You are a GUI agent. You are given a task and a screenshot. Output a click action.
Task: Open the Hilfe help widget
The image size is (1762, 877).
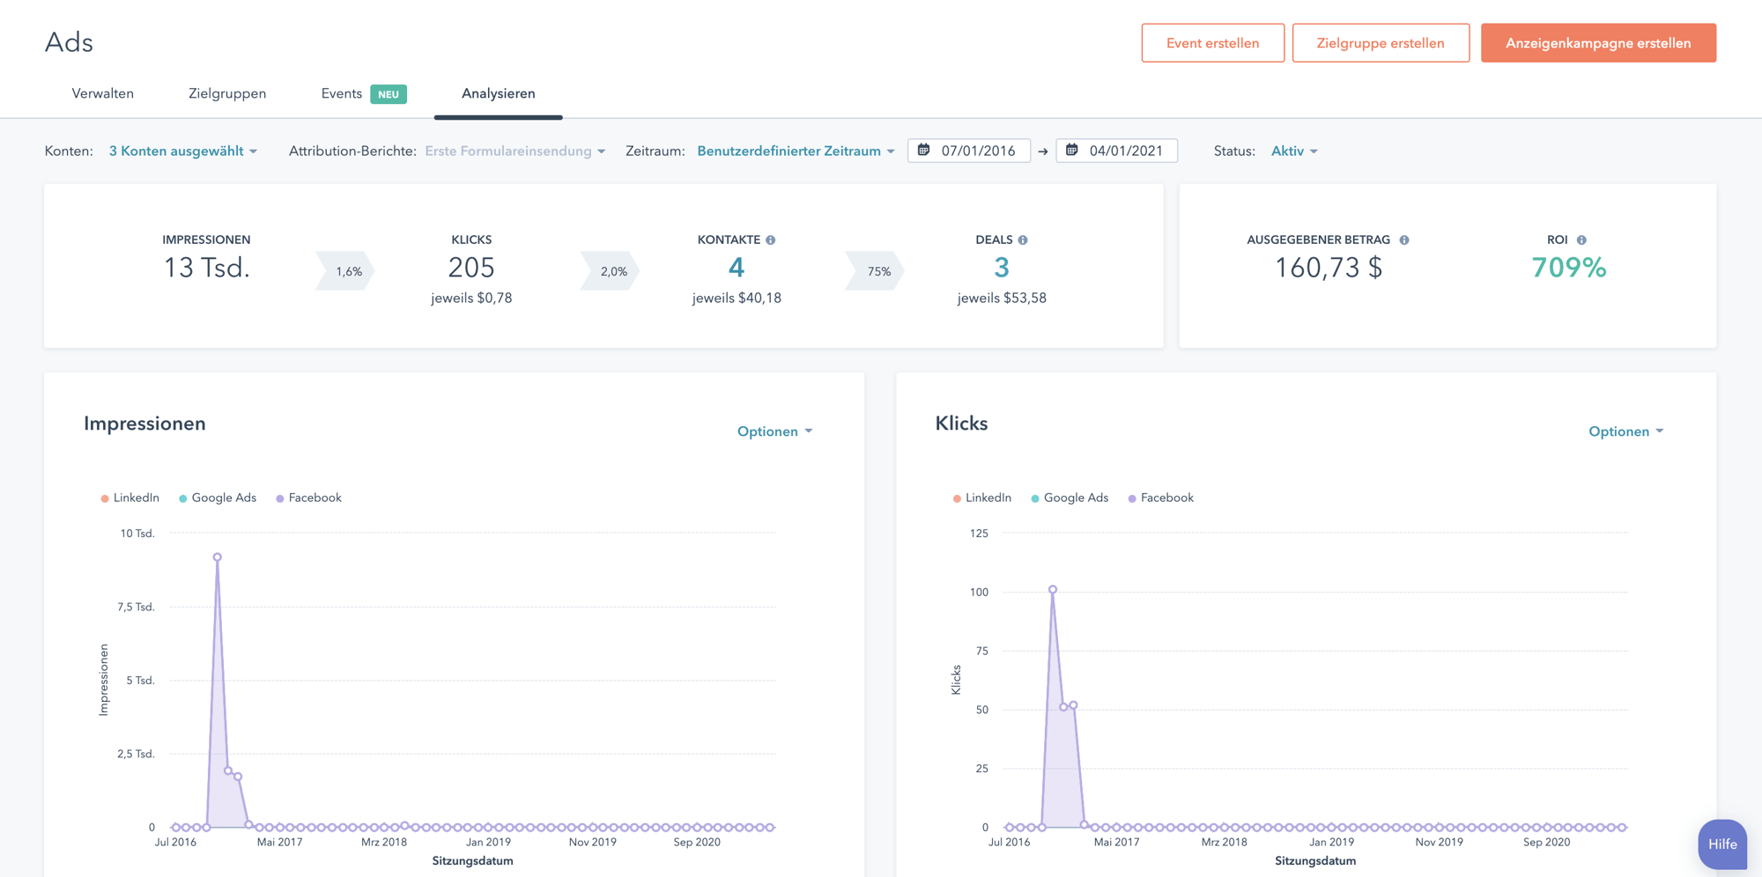click(x=1721, y=844)
